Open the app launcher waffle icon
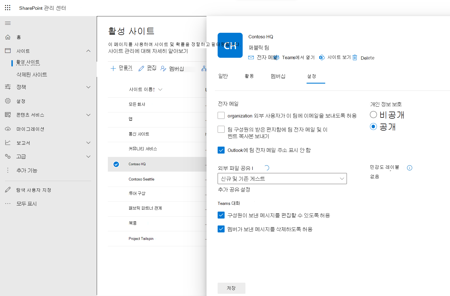The image size is (450, 296). [8, 8]
